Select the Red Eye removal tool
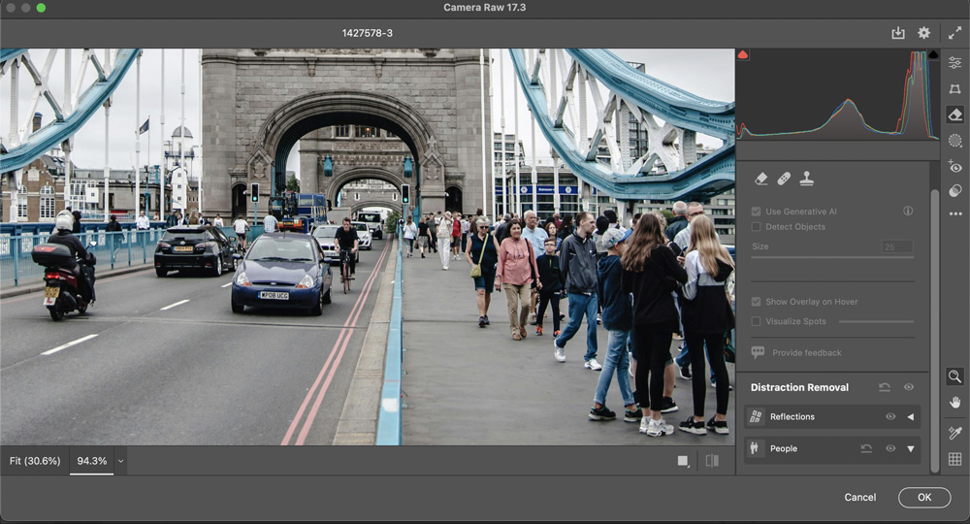 (955, 166)
